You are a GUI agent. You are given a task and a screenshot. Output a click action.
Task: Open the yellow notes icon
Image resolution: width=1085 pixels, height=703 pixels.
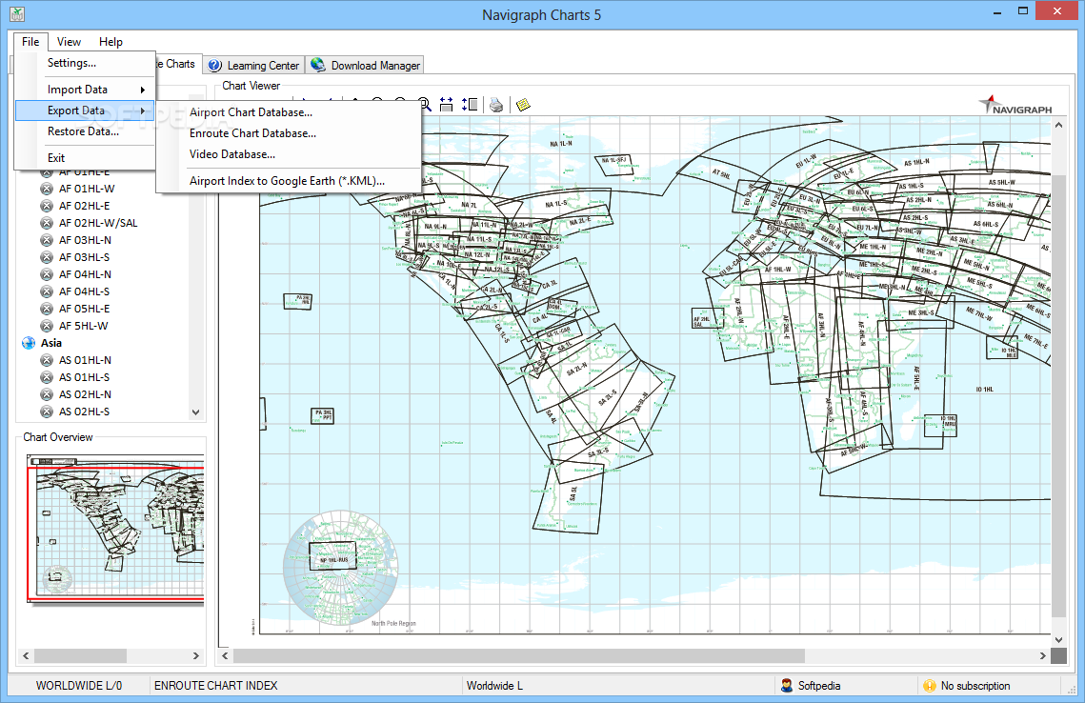[523, 105]
